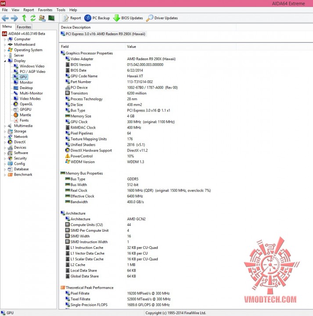Expand the Storage tree node
The width and height of the screenshot is (313, 316).
coord(5,131)
